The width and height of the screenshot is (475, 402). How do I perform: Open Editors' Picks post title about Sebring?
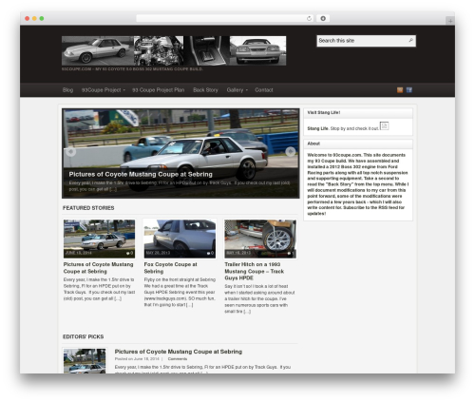click(x=179, y=352)
